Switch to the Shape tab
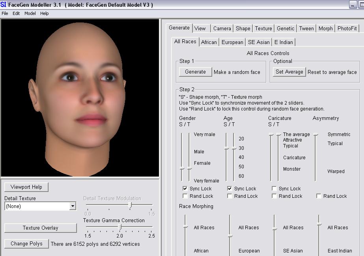Screen dimensions: 364x256 243,28
